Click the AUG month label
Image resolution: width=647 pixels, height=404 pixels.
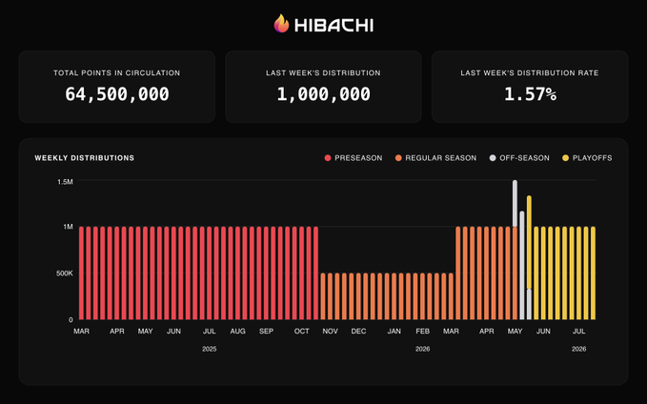click(237, 332)
